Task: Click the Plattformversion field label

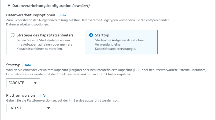Action: click(21, 95)
